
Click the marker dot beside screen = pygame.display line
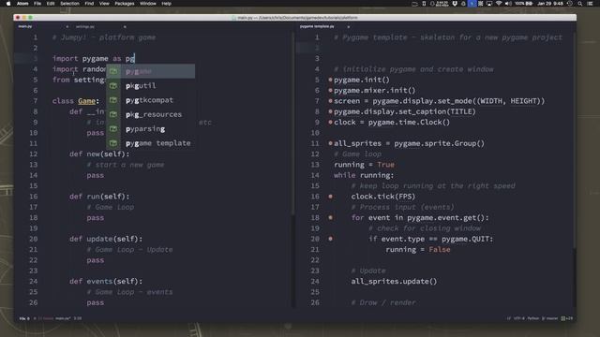coord(330,101)
